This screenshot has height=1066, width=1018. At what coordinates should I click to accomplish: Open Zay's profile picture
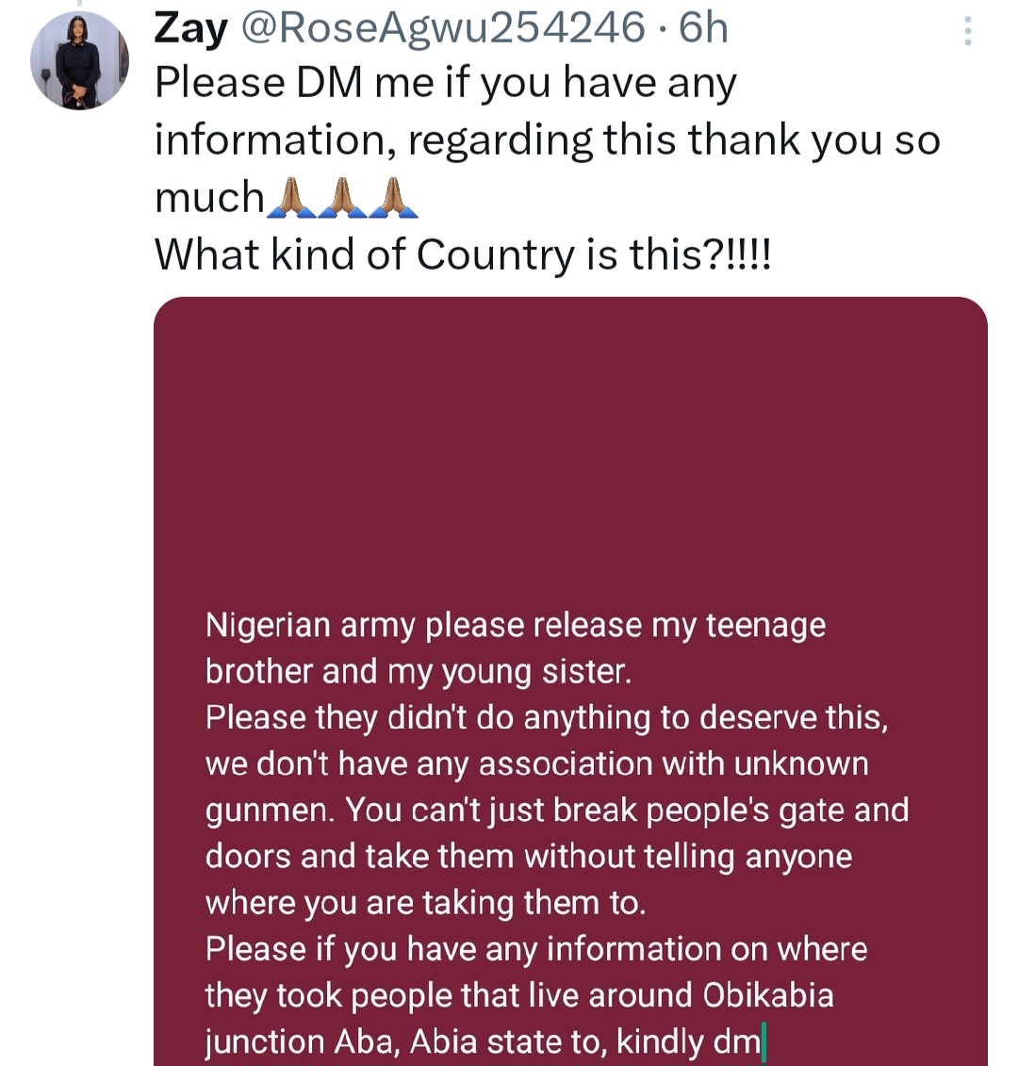[79, 60]
